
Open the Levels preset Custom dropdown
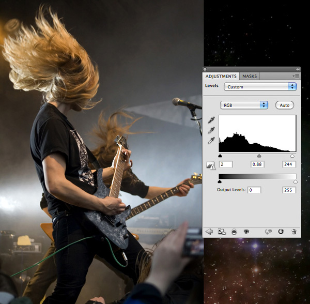click(x=260, y=87)
